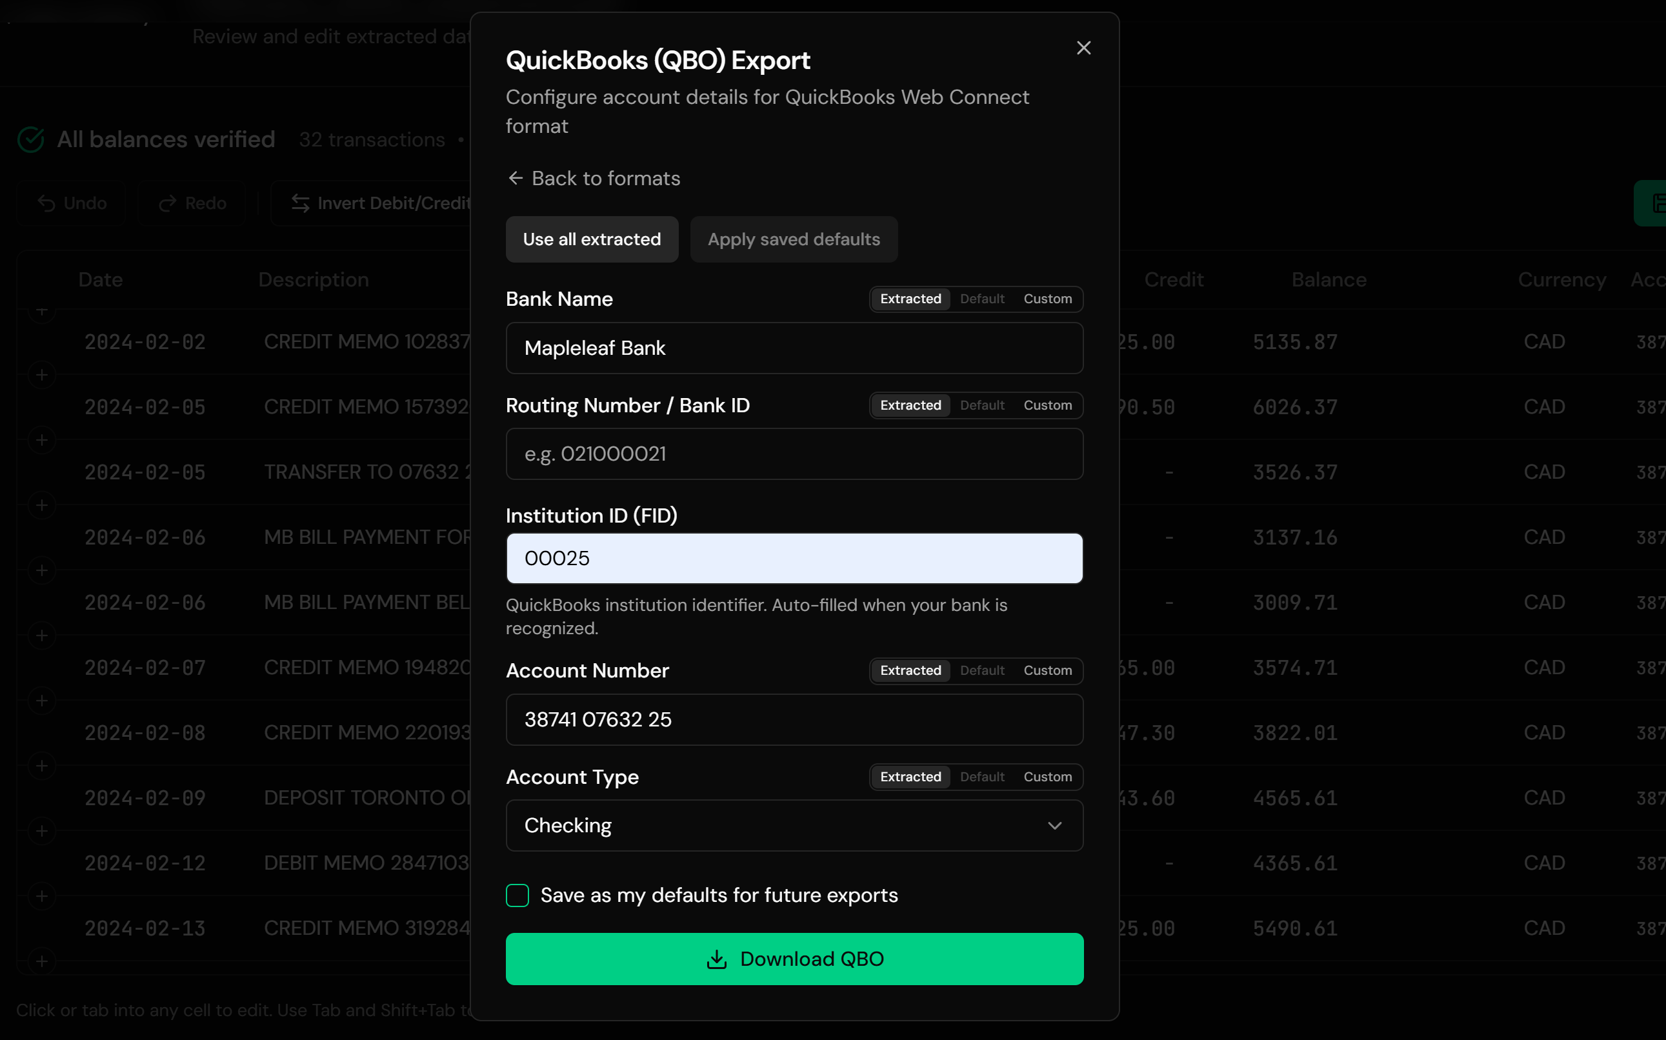
Task: Click the Undo button behind dialog
Action: [72, 203]
